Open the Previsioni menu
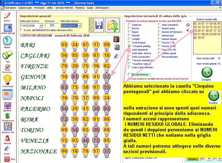Screen dimensions: 222x163 click(39, 8)
